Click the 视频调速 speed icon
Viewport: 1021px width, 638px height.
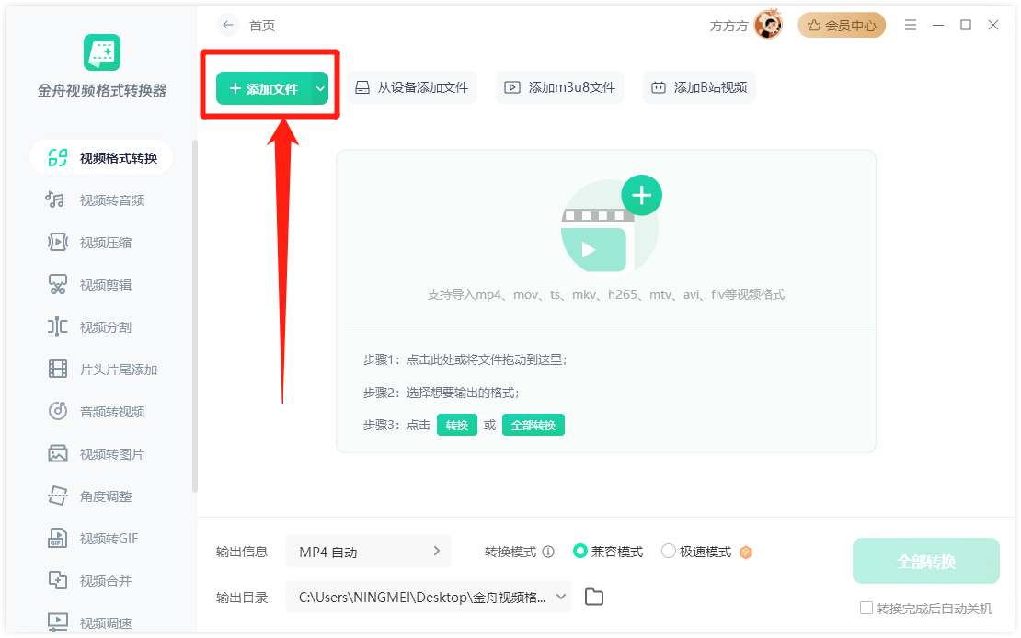pyautogui.click(x=58, y=621)
